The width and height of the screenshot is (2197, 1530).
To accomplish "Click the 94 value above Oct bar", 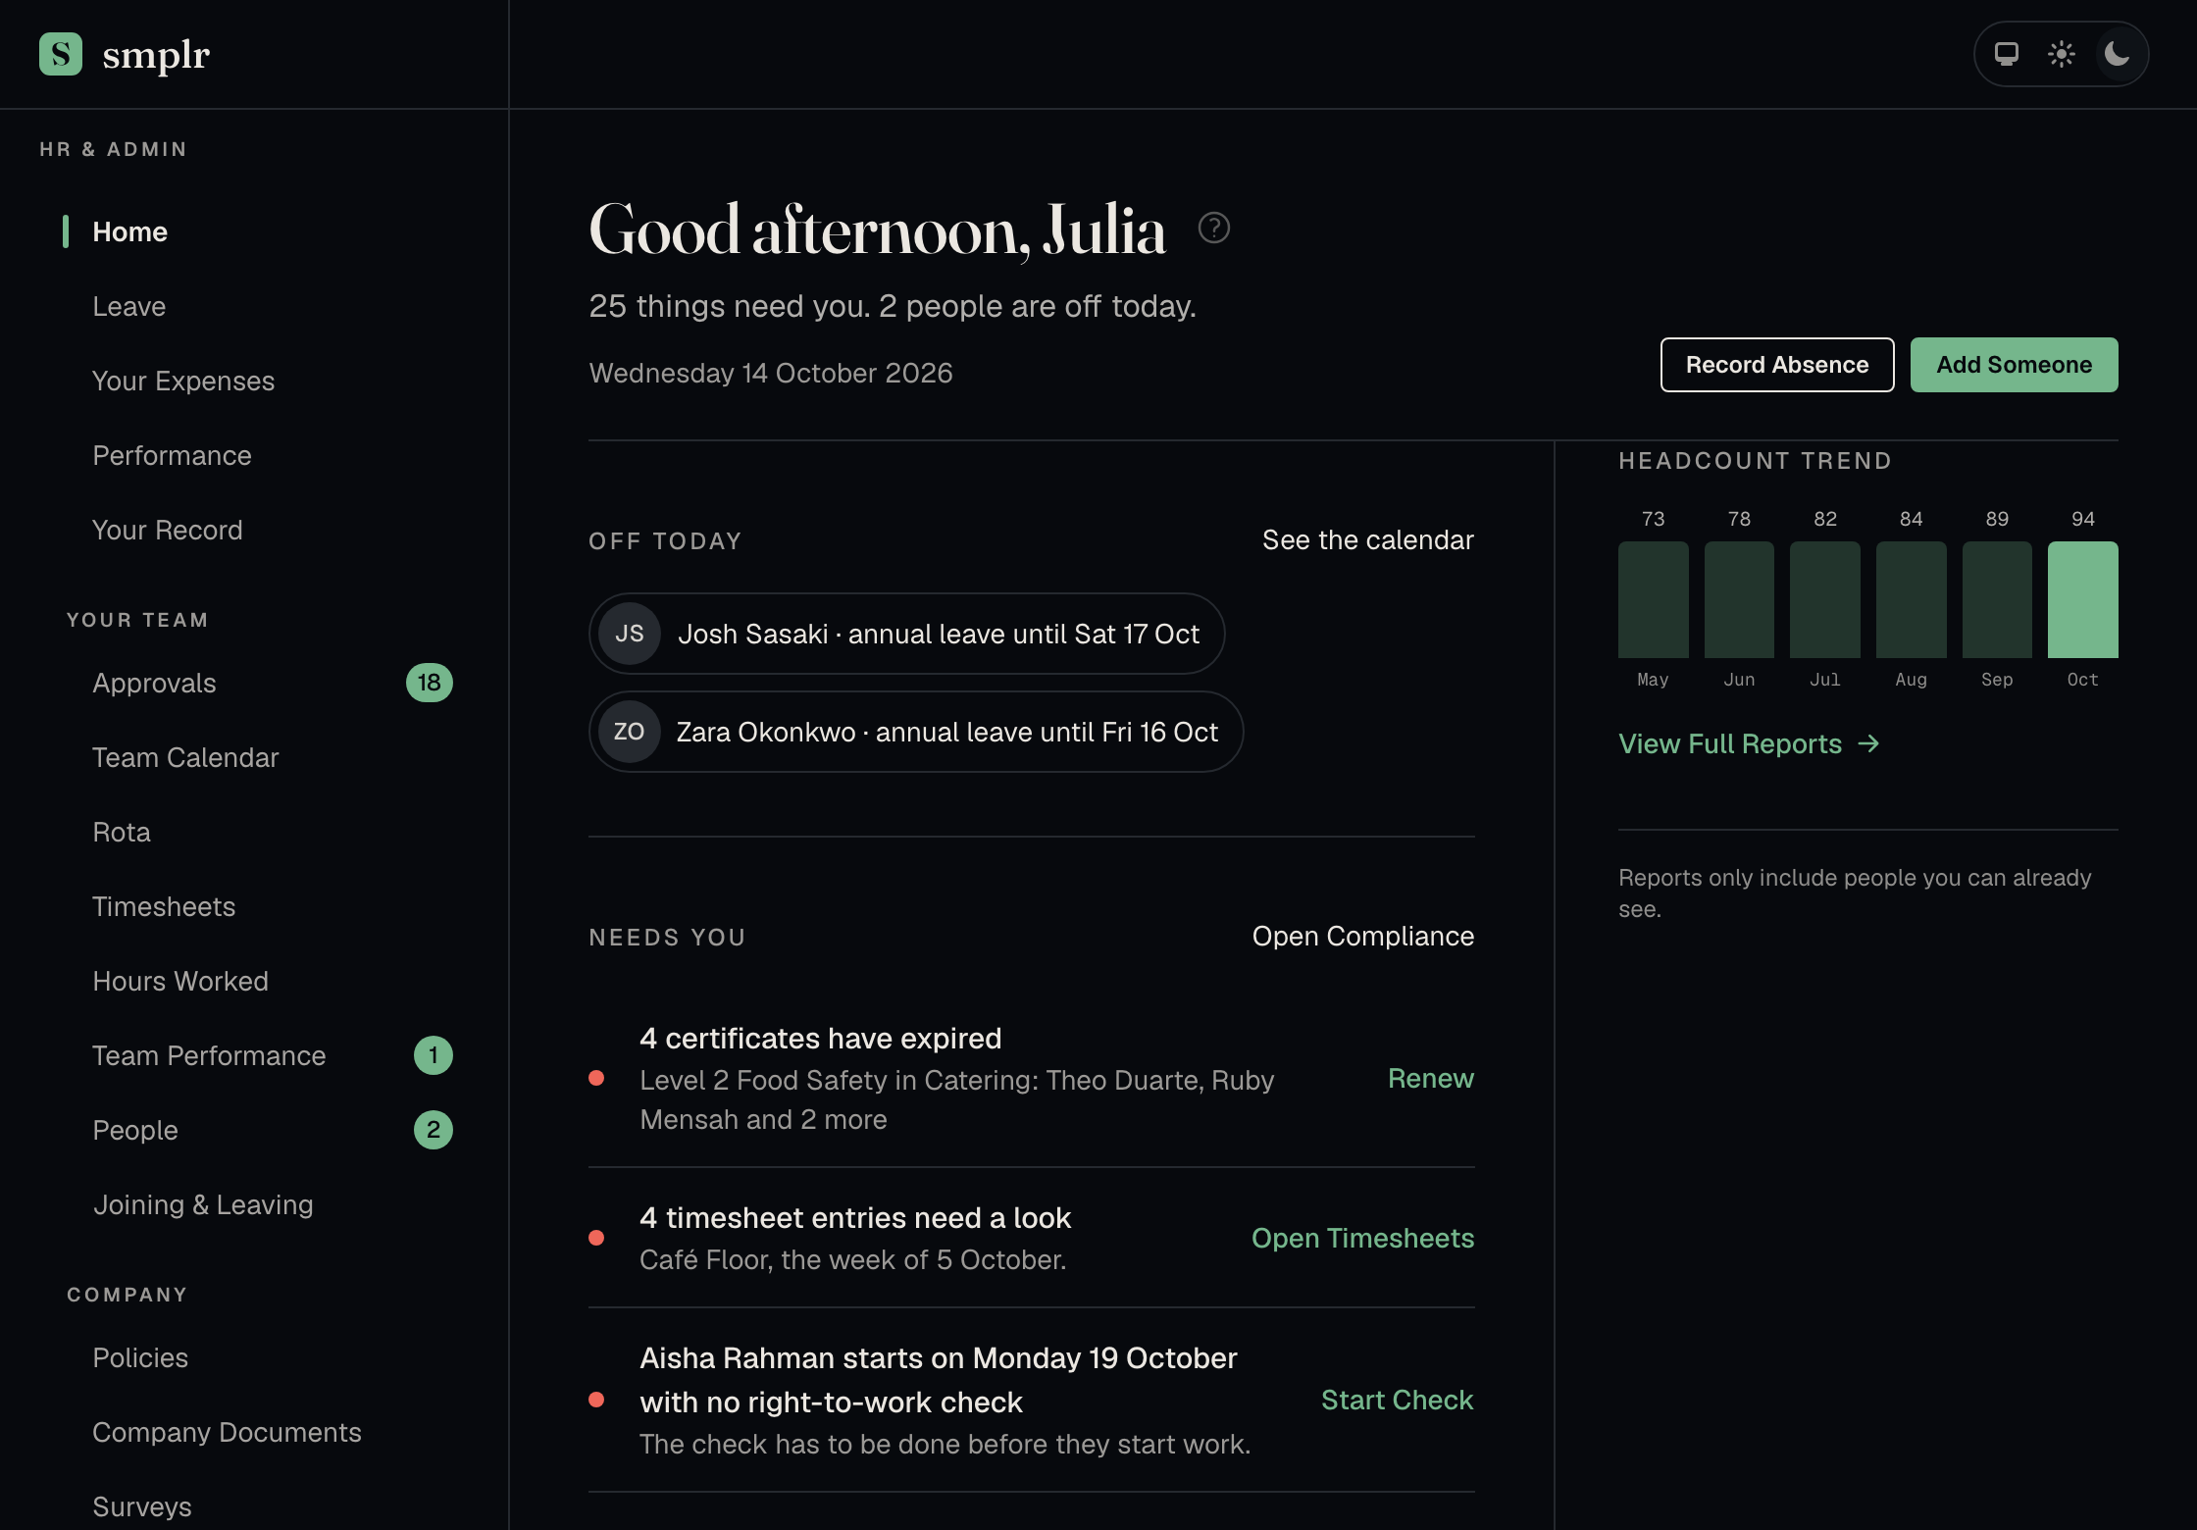I will click(2083, 519).
